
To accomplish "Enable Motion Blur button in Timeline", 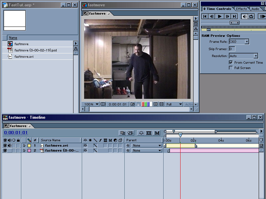I will point(157,133).
